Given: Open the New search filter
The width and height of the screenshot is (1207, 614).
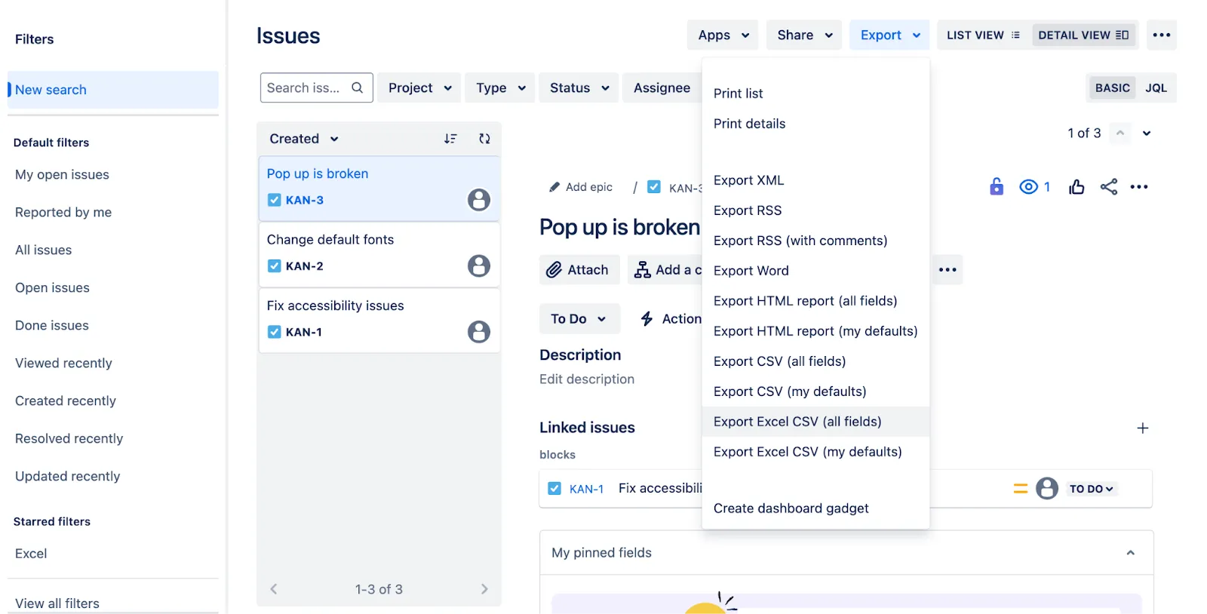Looking at the screenshot, I should [x=113, y=90].
